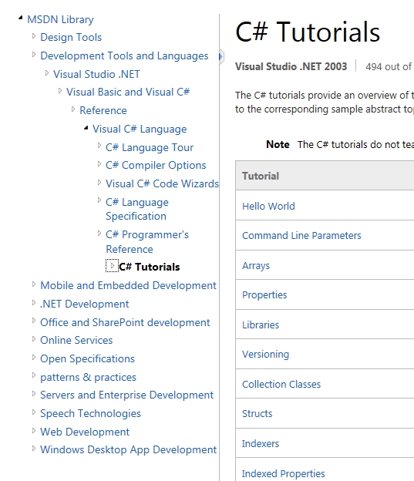Open the Visual Studio .NET link
This screenshot has width=414, height=481.
[96, 74]
